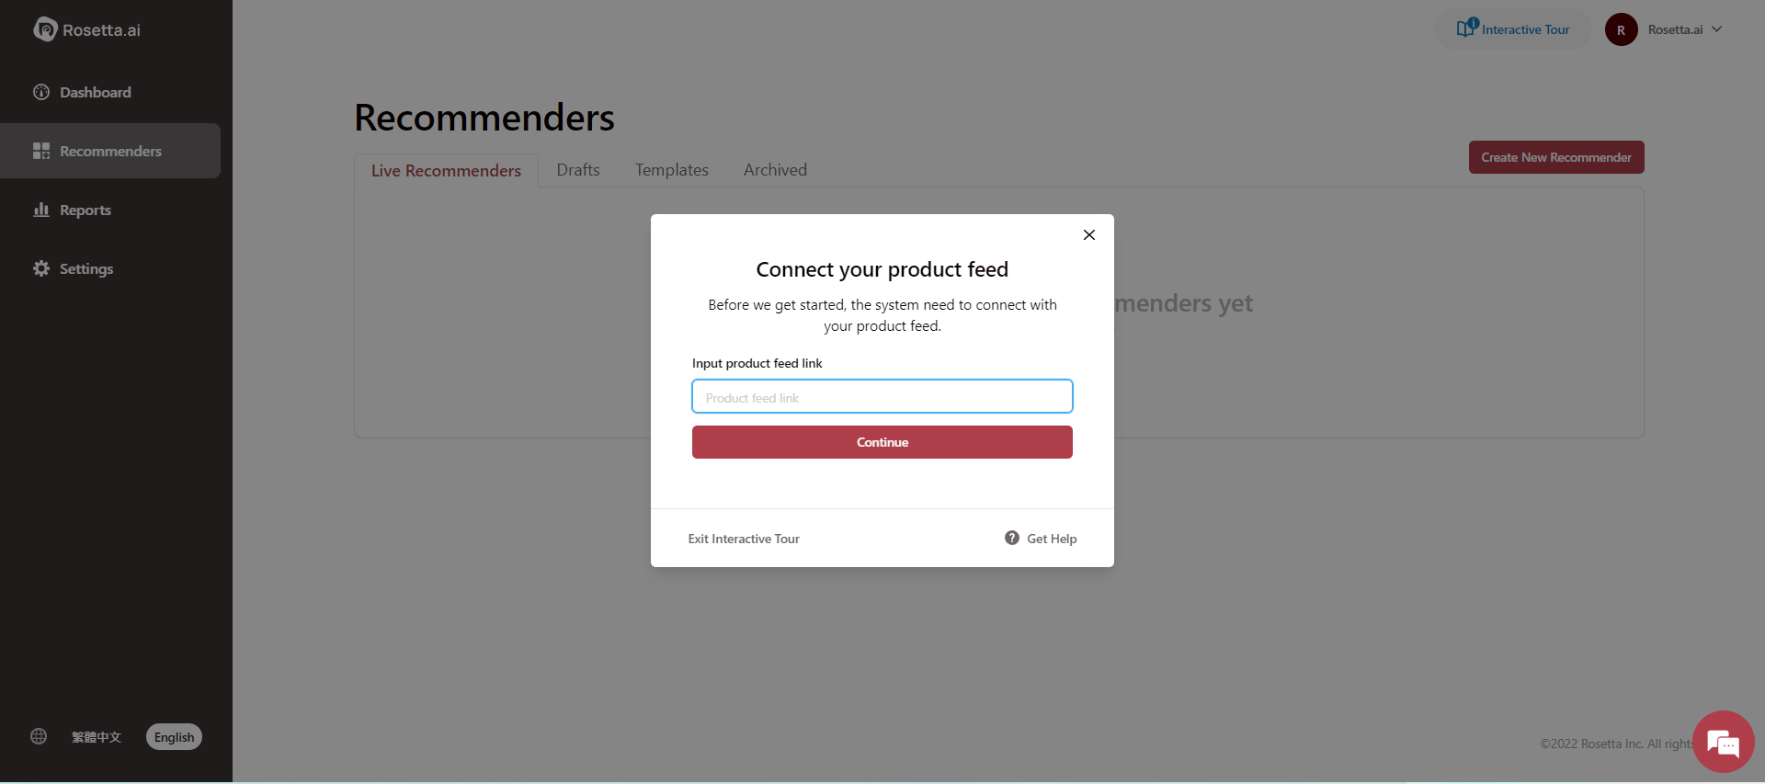Click the Rosetta.ai logo icon

click(x=45, y=29)
